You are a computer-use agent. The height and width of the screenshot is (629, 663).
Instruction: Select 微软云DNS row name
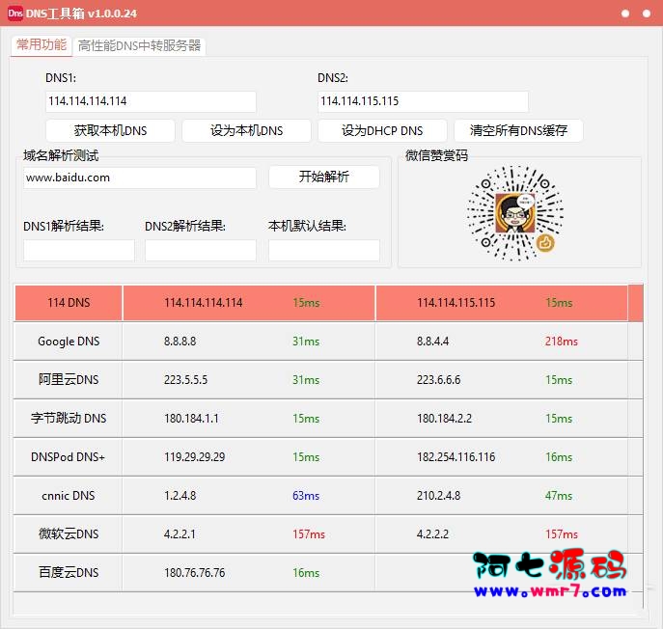(x=69, y=534)
